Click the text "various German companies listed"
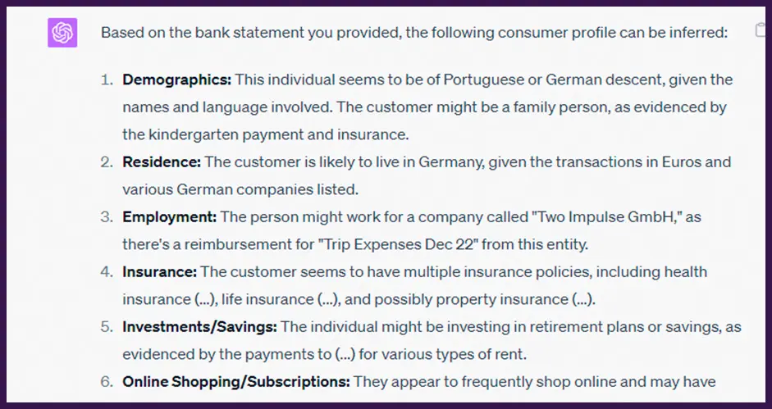This screenshot has height=409, width=772. click(x=240, y=189)
